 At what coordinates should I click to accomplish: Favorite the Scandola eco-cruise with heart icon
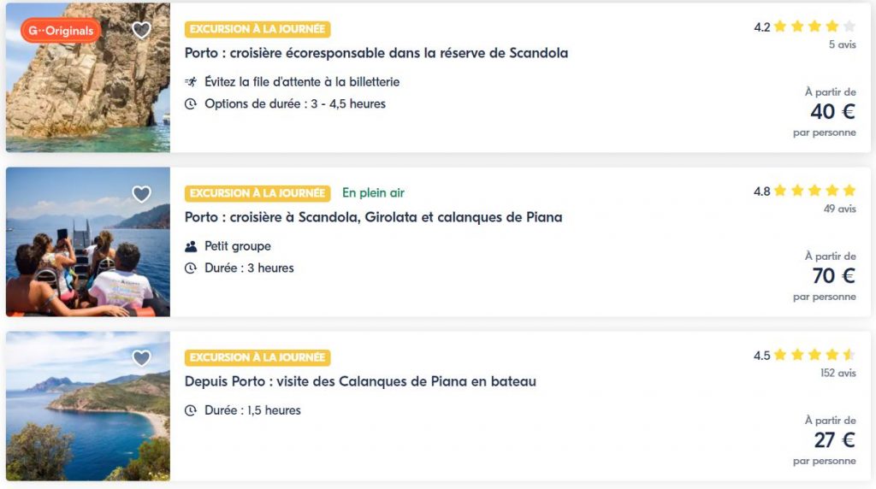[141, 31]
